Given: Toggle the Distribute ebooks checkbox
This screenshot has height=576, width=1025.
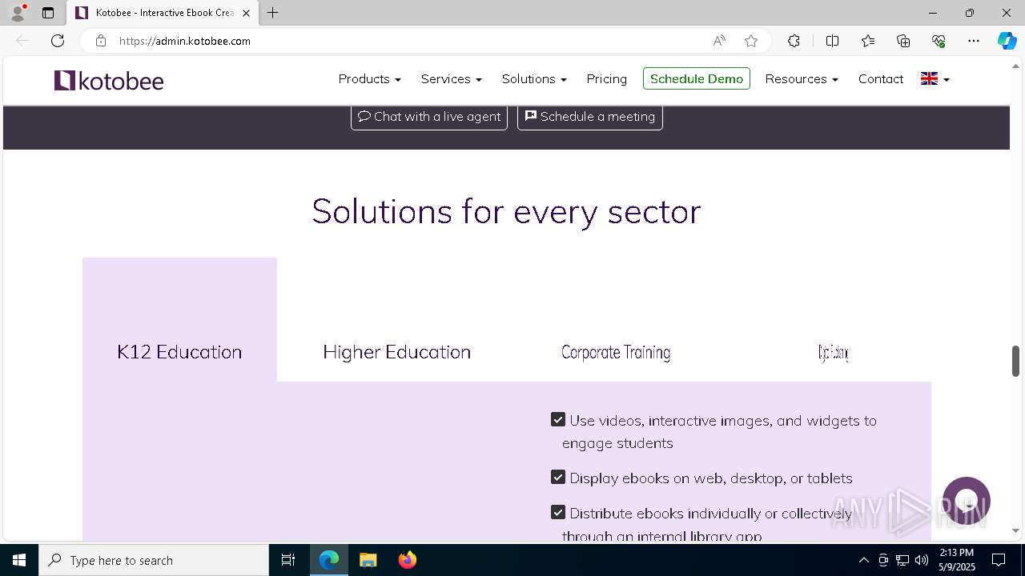Looking at the screenshot, I should tap(558, 512).
